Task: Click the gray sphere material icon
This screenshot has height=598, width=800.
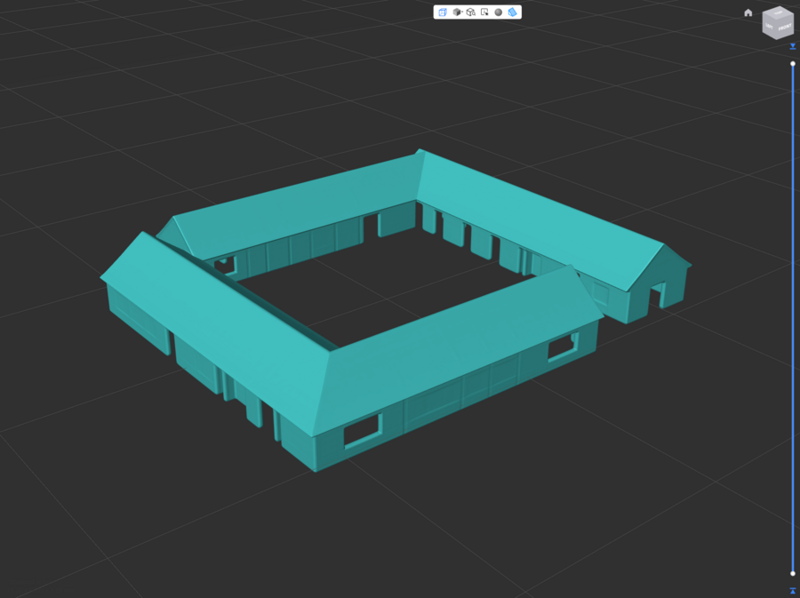Action: click(499, 12)
